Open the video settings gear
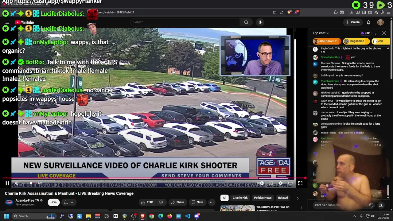Image resolution: width=393 pixels, height=221 pixels. (281, 183)
